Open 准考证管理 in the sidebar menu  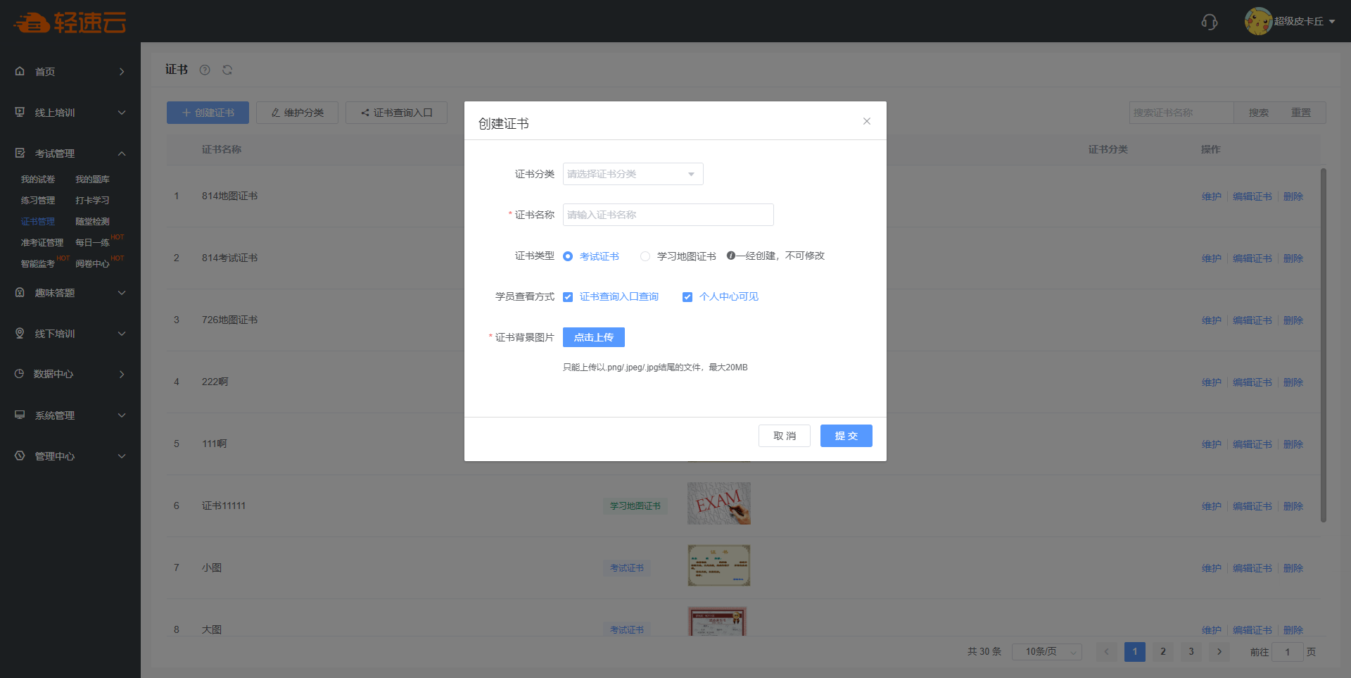point(42,242)
